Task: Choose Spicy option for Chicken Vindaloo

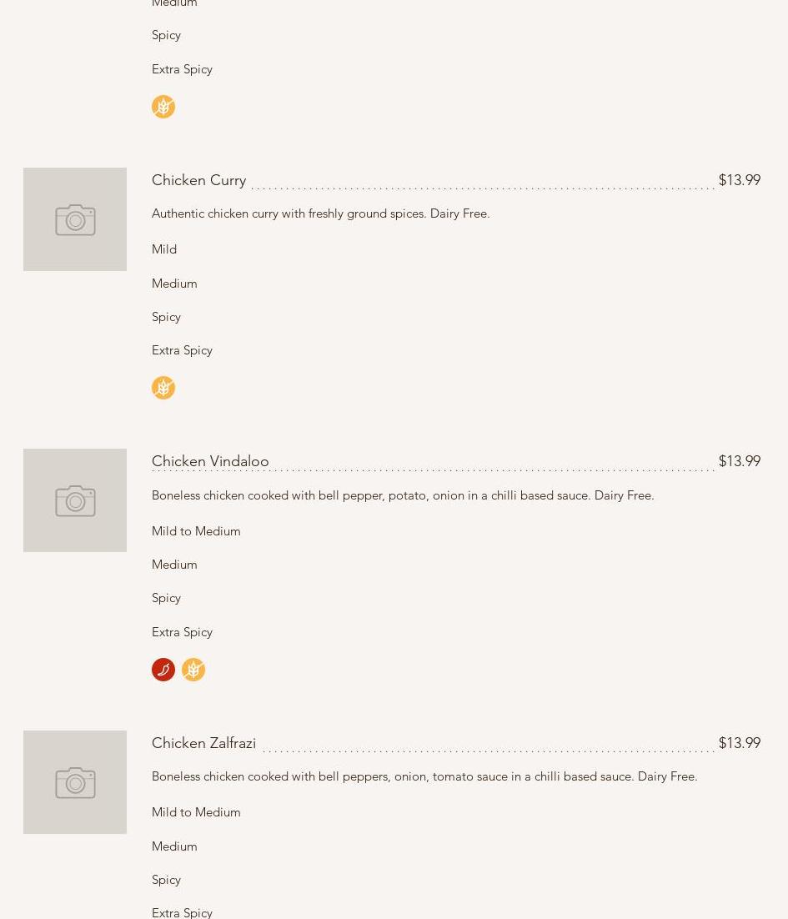Action: coord(166,598)
